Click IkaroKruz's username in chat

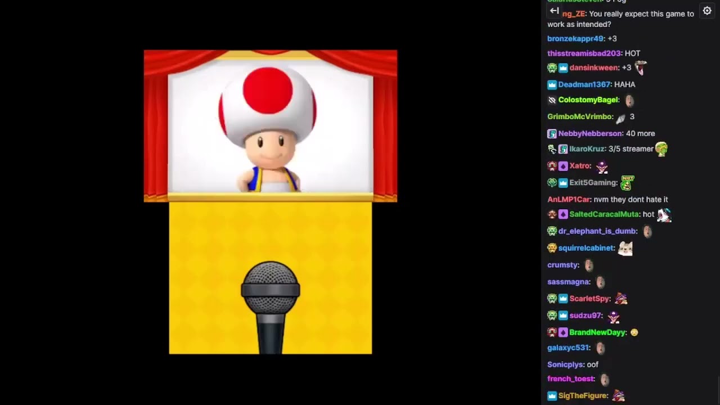(x=587, y=149)
